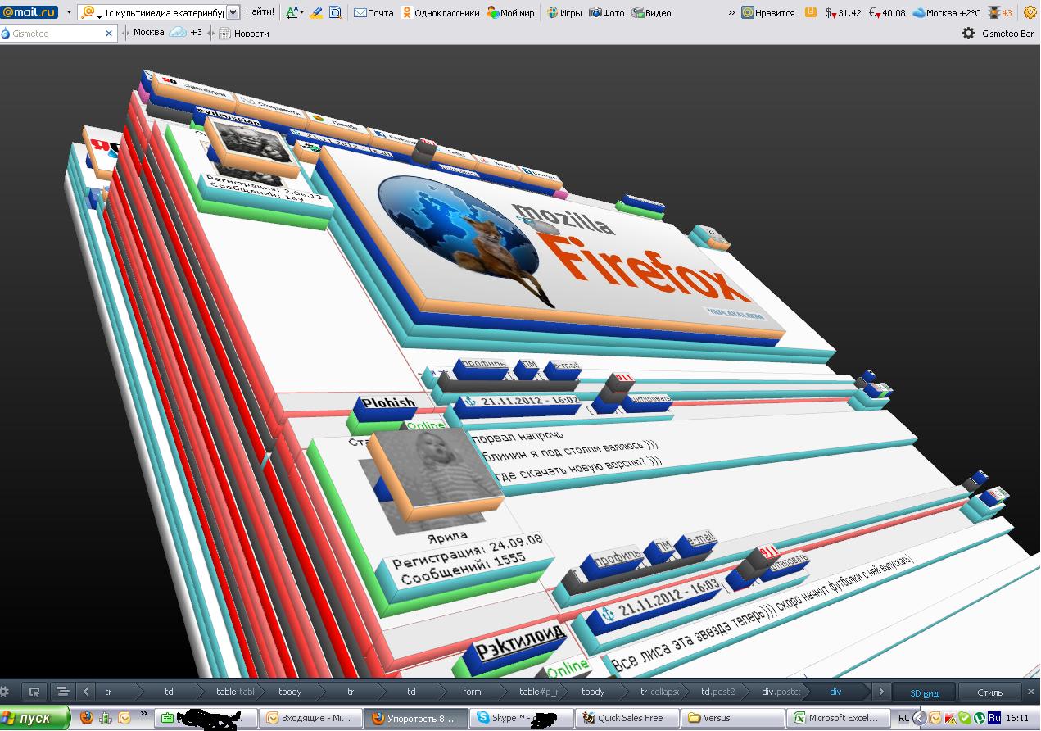The width and height of the screenshot is (1041, 731).
Task: Expand hidden toolbar items chevron
Action: tap(730, 12)
